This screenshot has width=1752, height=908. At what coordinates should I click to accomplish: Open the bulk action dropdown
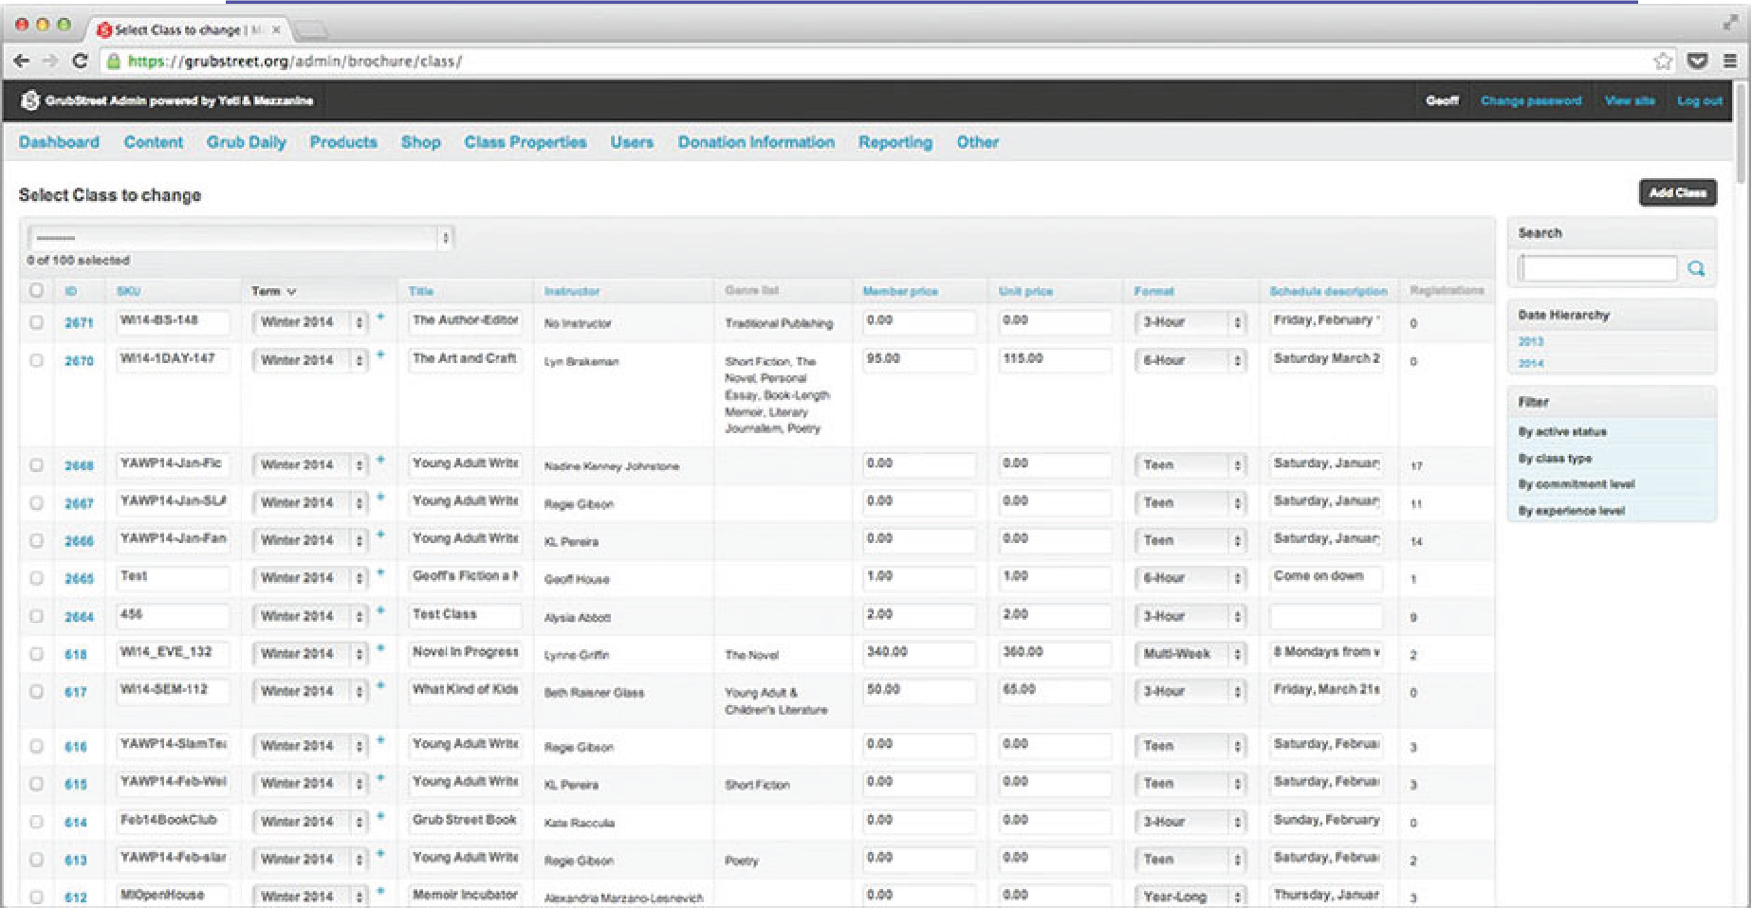(x=241, y=238)
